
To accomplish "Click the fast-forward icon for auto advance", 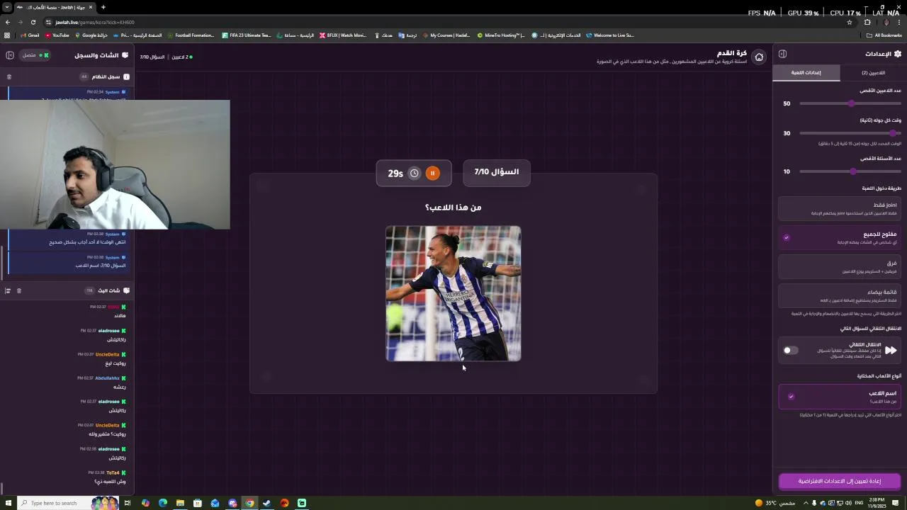I will 891,350.
